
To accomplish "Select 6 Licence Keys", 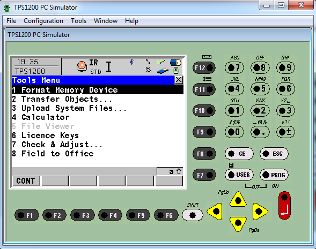I will pos(98,135).
